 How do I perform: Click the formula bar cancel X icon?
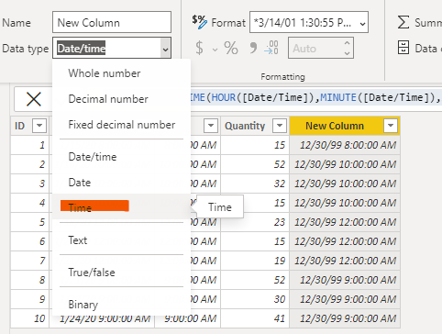(x=34, y=99)
